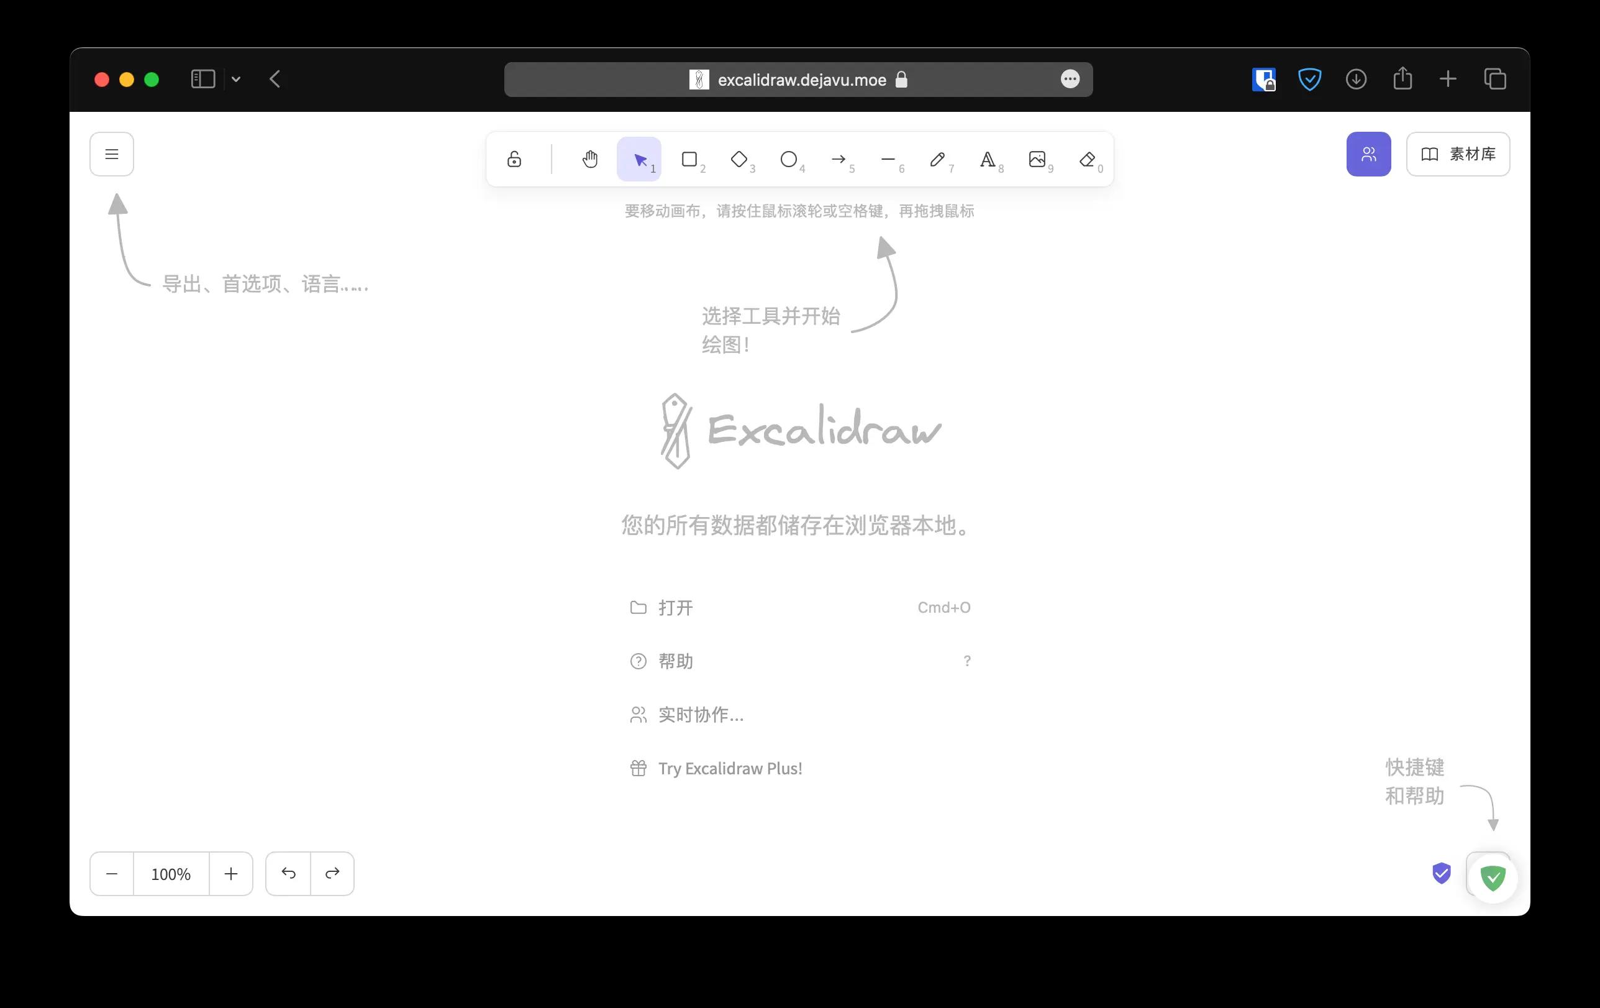This screenshot has height=1008, width=1600.
Task: Select the Text tool
Action: coord(988,160)
